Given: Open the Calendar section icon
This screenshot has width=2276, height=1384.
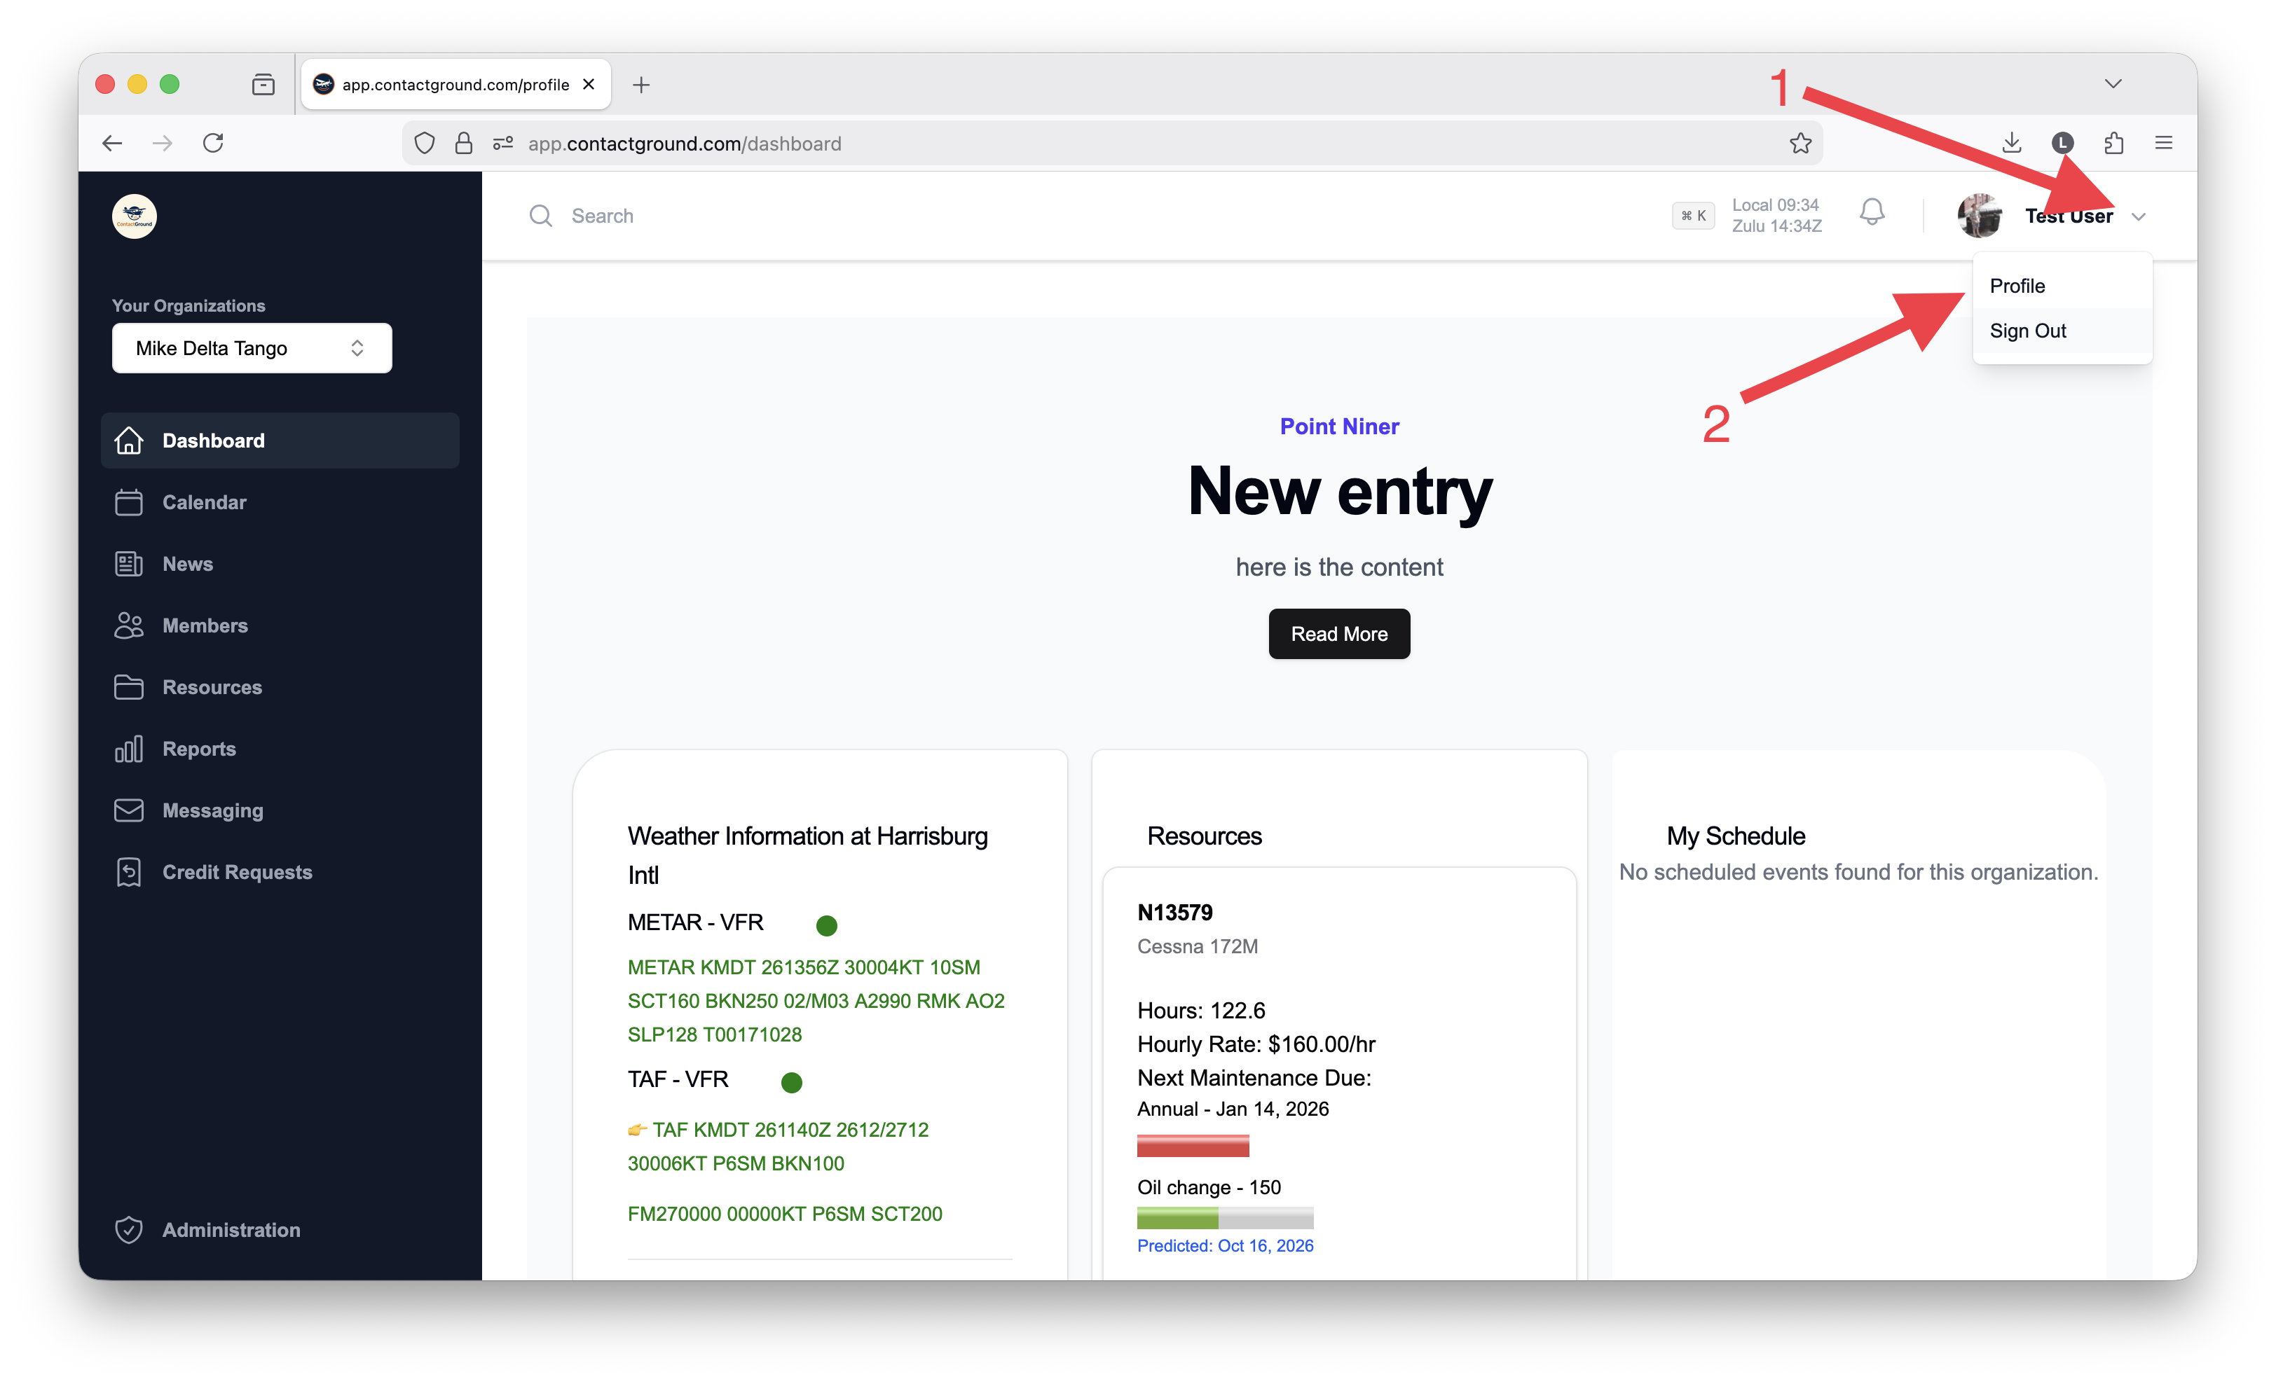Looking at the screenshot, I should 130,501.
